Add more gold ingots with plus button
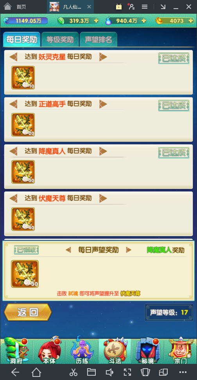The image size is (197, 380). tap(192, 21)
